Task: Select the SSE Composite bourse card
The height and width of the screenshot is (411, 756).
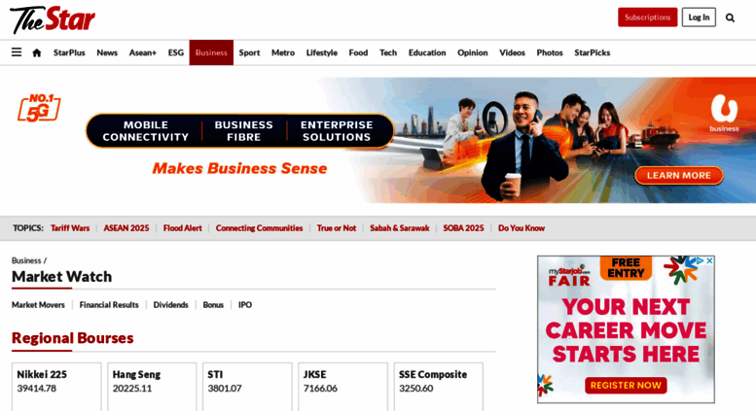Action: 438,387
